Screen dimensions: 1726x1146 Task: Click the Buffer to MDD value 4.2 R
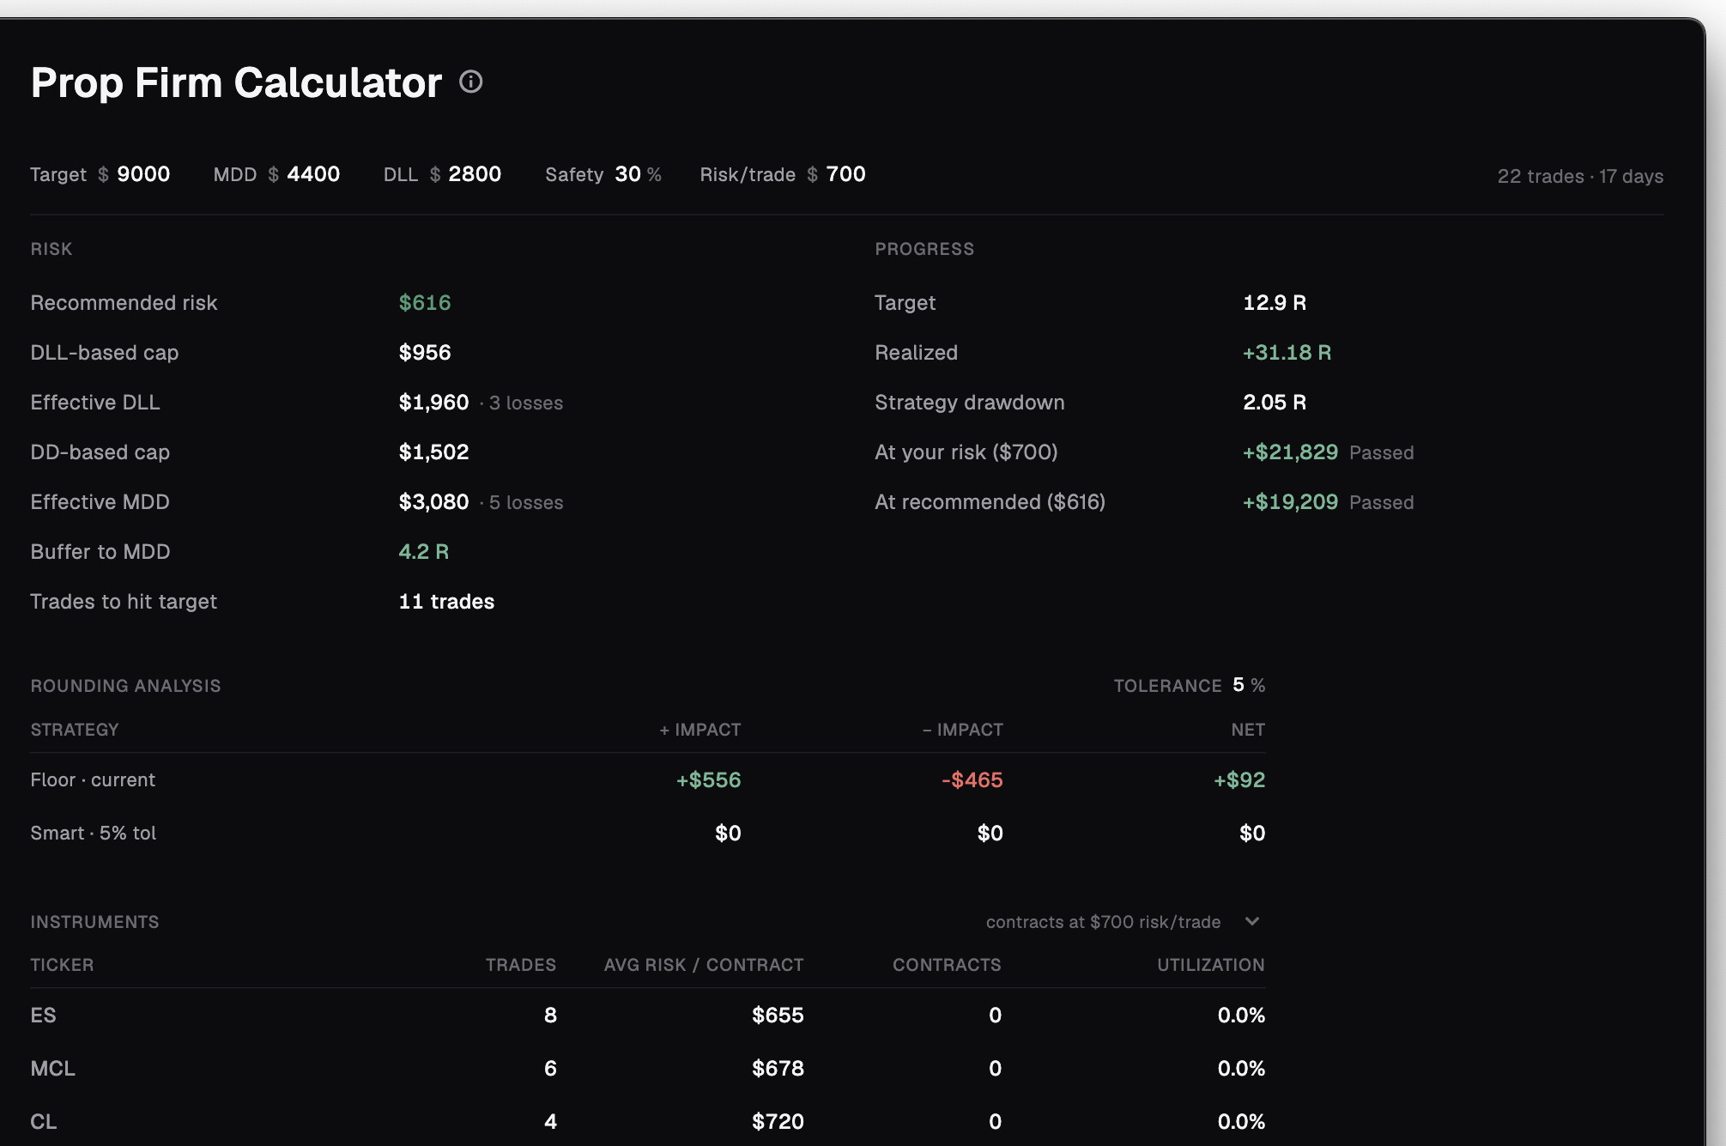[424, 552]
